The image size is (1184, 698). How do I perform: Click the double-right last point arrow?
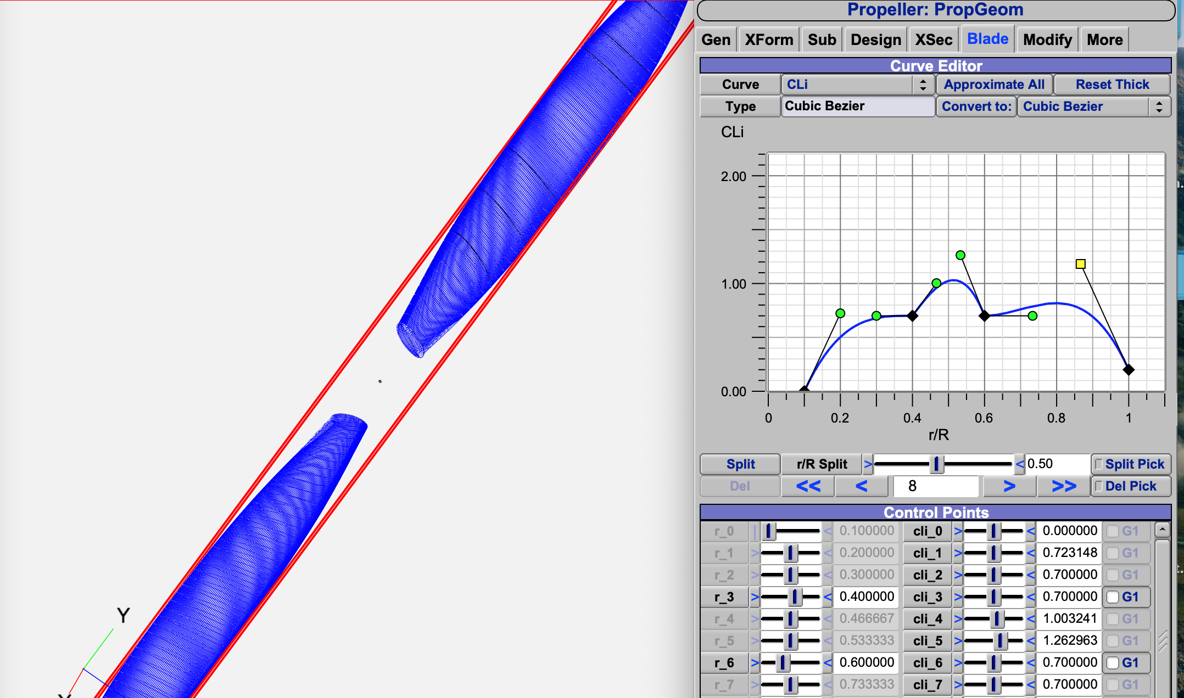tap(1064, 486)
